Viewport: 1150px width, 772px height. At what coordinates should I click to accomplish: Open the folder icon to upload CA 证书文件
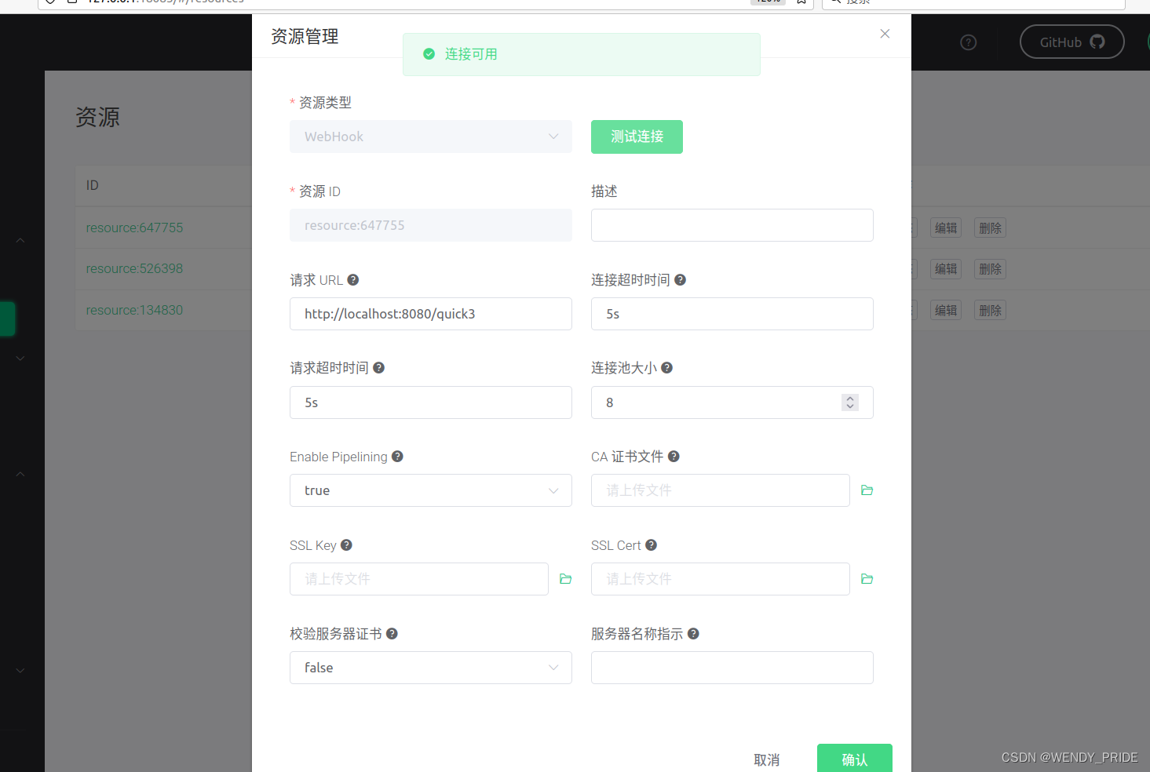coord(867,490)
